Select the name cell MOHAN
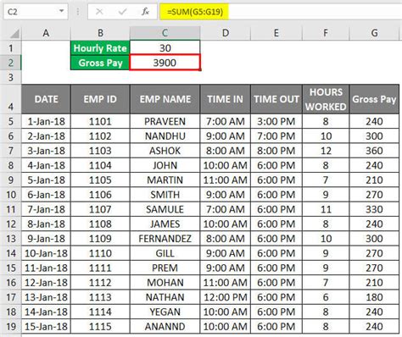The image size is (402, 337). click(165, 283)
